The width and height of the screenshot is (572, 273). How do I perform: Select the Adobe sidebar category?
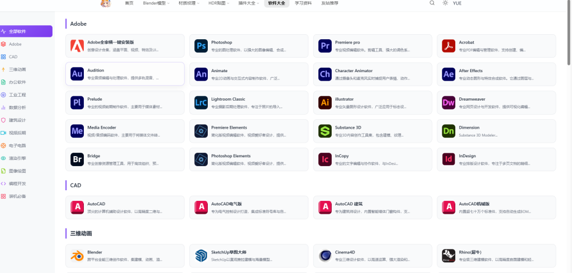click(26, 44)
